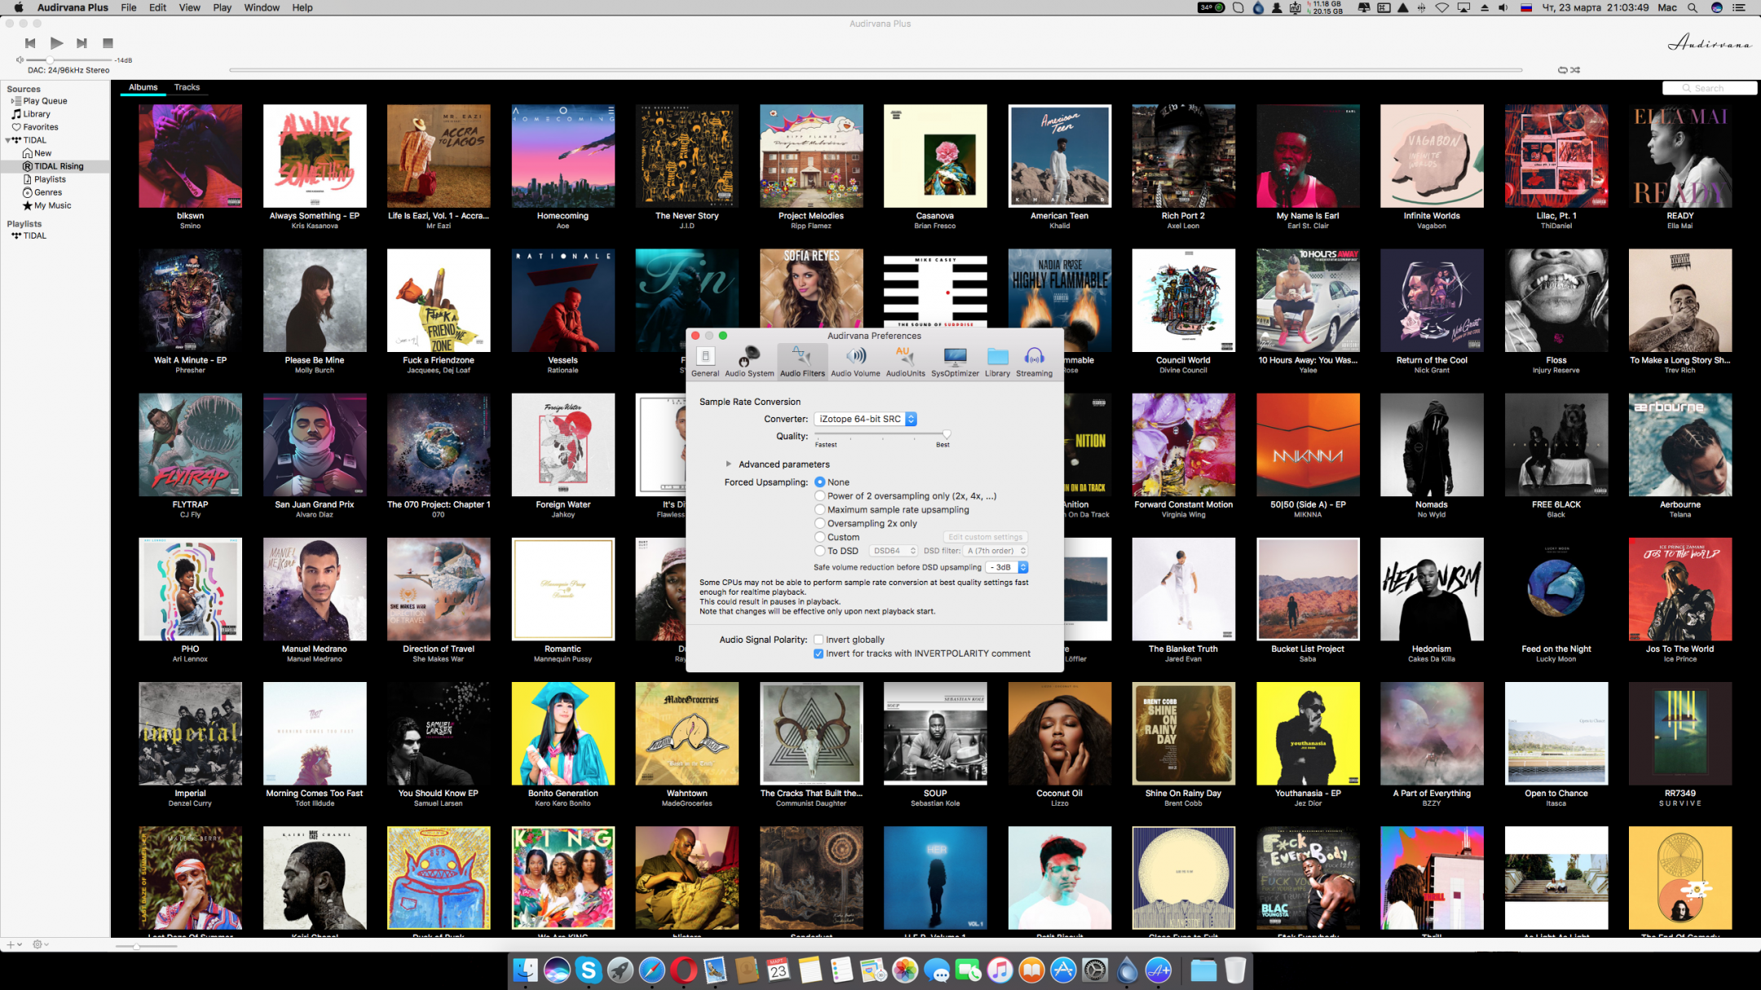This screenshot has height=990, width=1761.
Task: Expand the Play Queue item
Action: tap(12, 101)
